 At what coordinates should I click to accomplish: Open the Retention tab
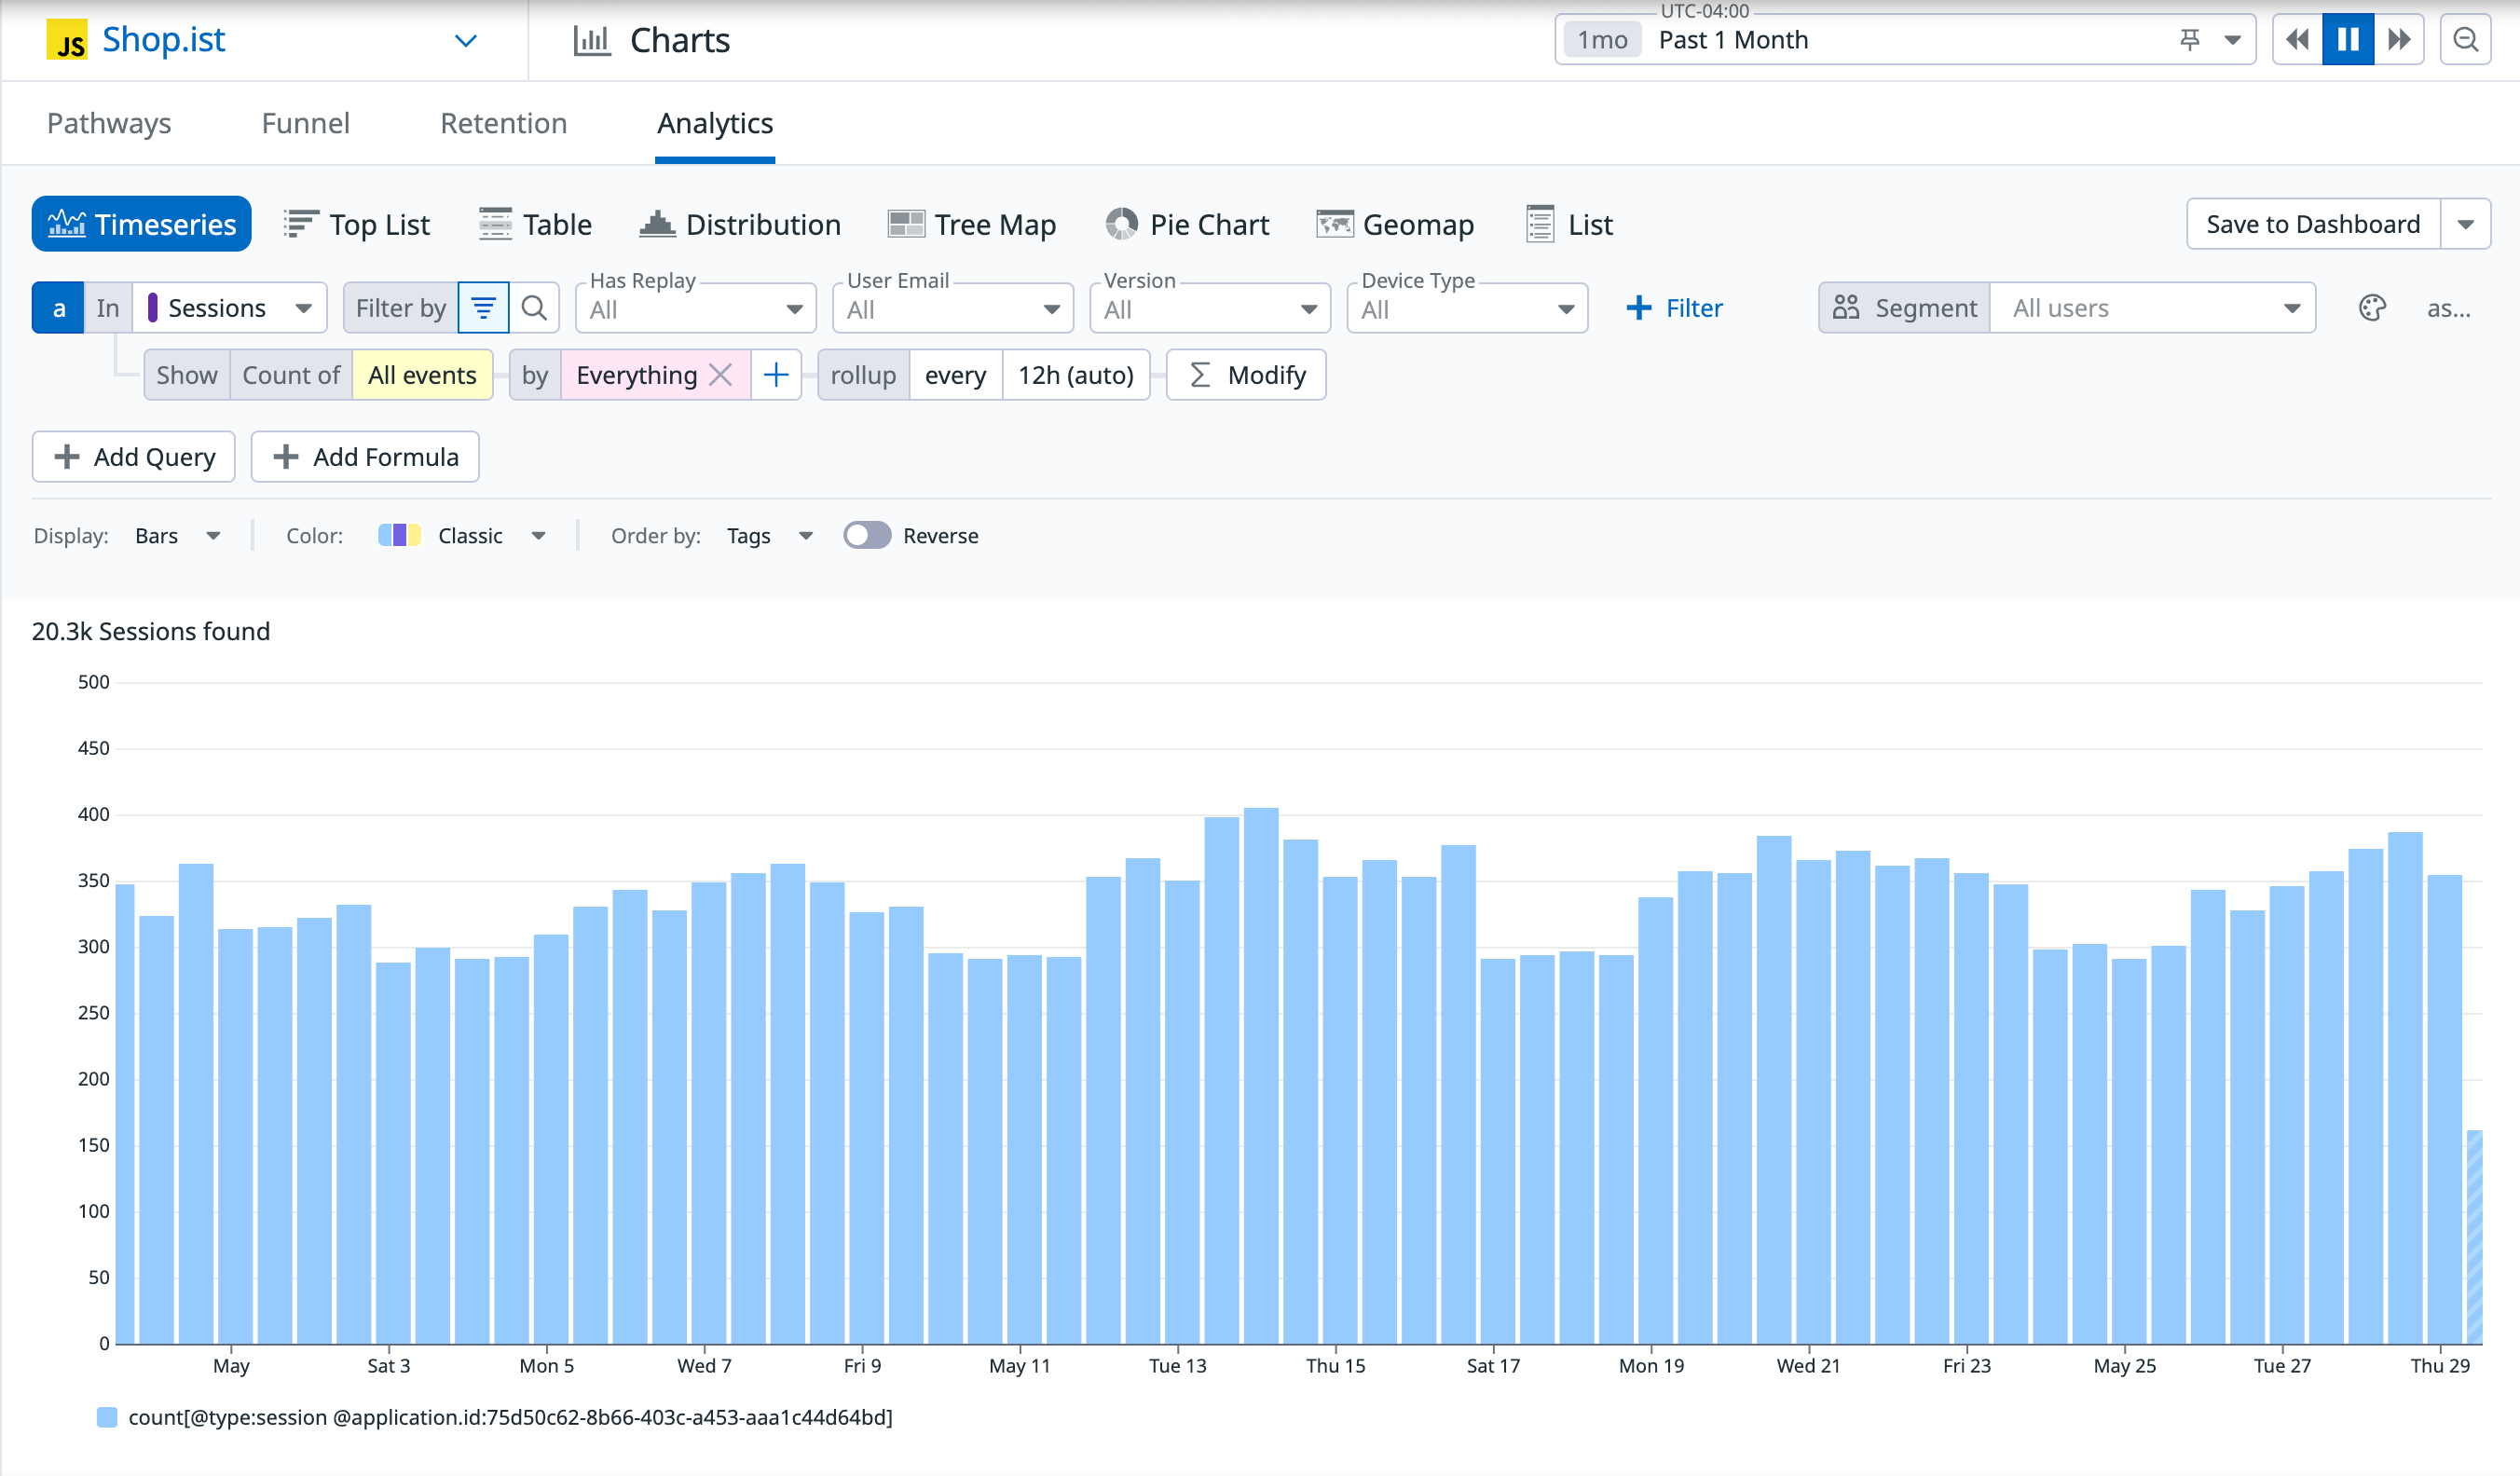click(503, 123)
